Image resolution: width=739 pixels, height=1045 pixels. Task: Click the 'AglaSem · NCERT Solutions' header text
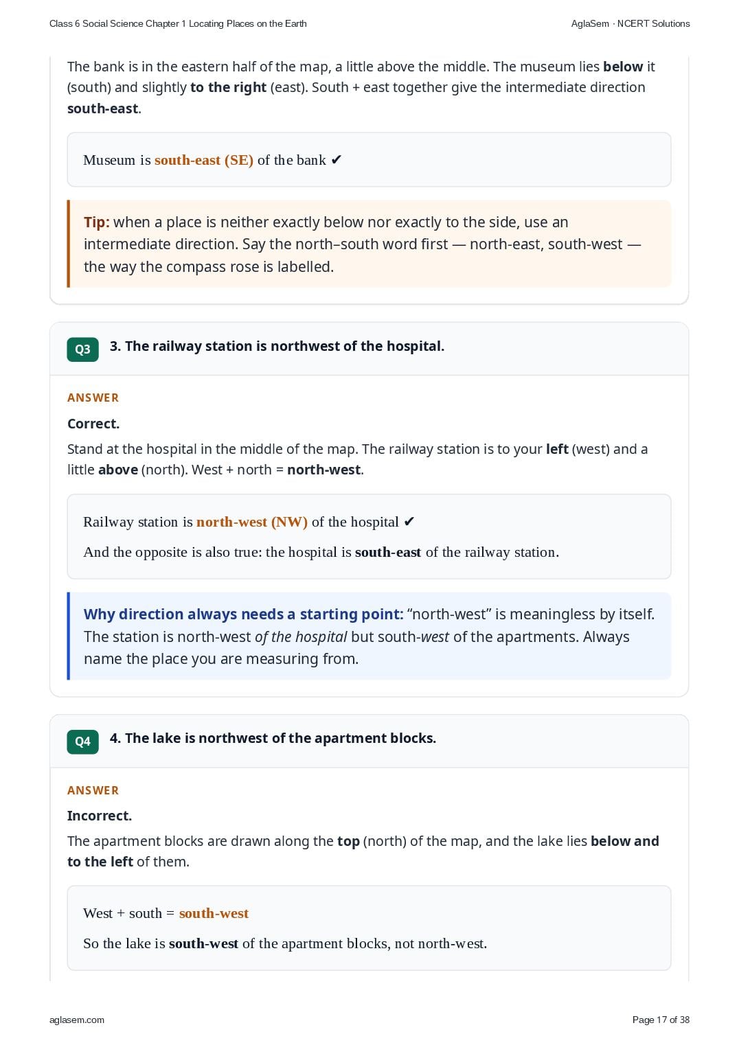click(630, 23)
